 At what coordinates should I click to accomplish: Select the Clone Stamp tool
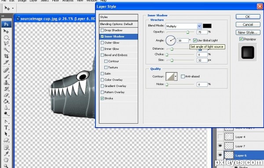[6, 82]
